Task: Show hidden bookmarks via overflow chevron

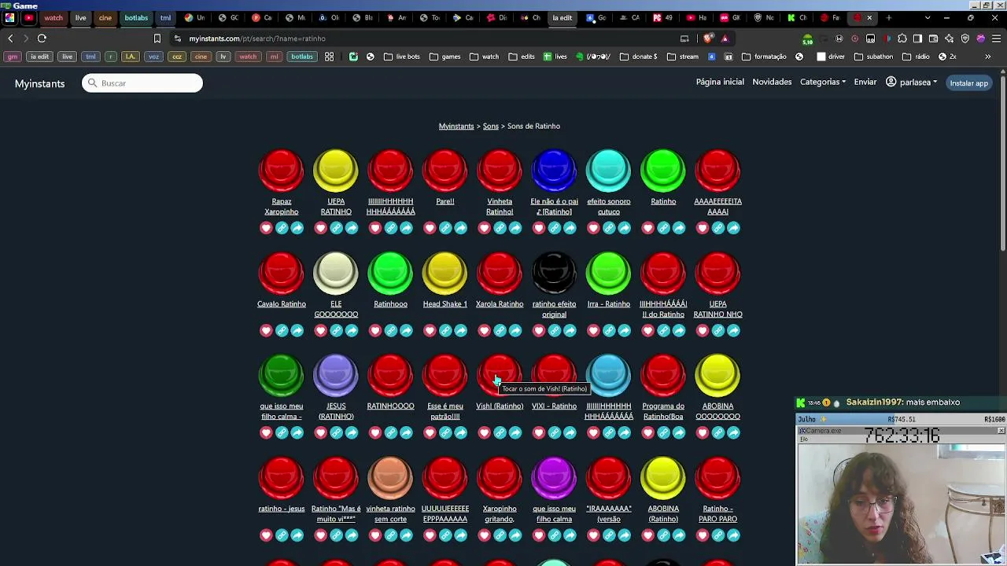Action: click(x=988, y=57)
